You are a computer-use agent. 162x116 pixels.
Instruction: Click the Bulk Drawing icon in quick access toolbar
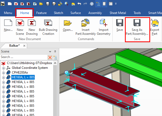coord(28,4)
